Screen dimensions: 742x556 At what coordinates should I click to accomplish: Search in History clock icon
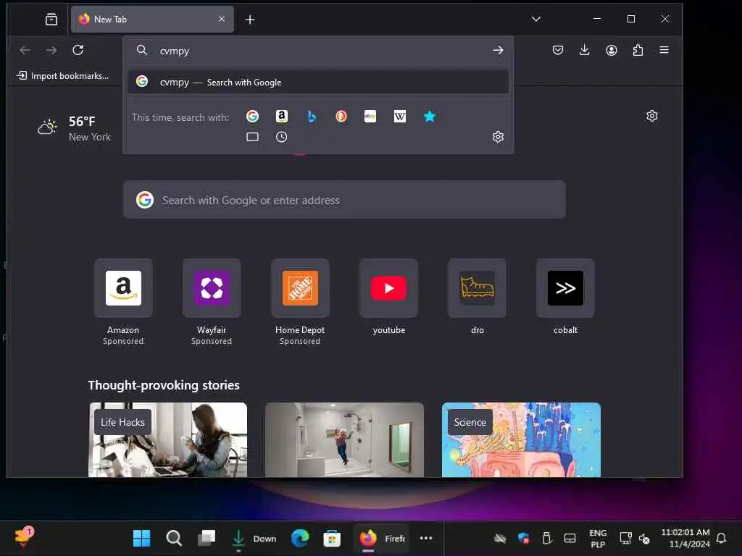click(282, 137)
